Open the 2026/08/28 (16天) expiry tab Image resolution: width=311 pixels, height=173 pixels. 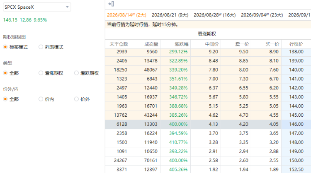point(215,15)
